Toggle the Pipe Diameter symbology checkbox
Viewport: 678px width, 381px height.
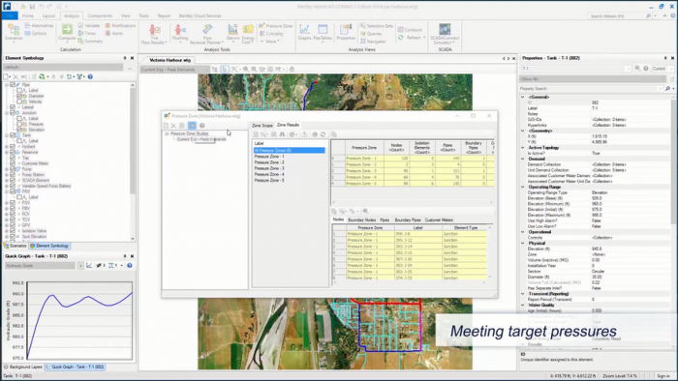click(19, 96)
